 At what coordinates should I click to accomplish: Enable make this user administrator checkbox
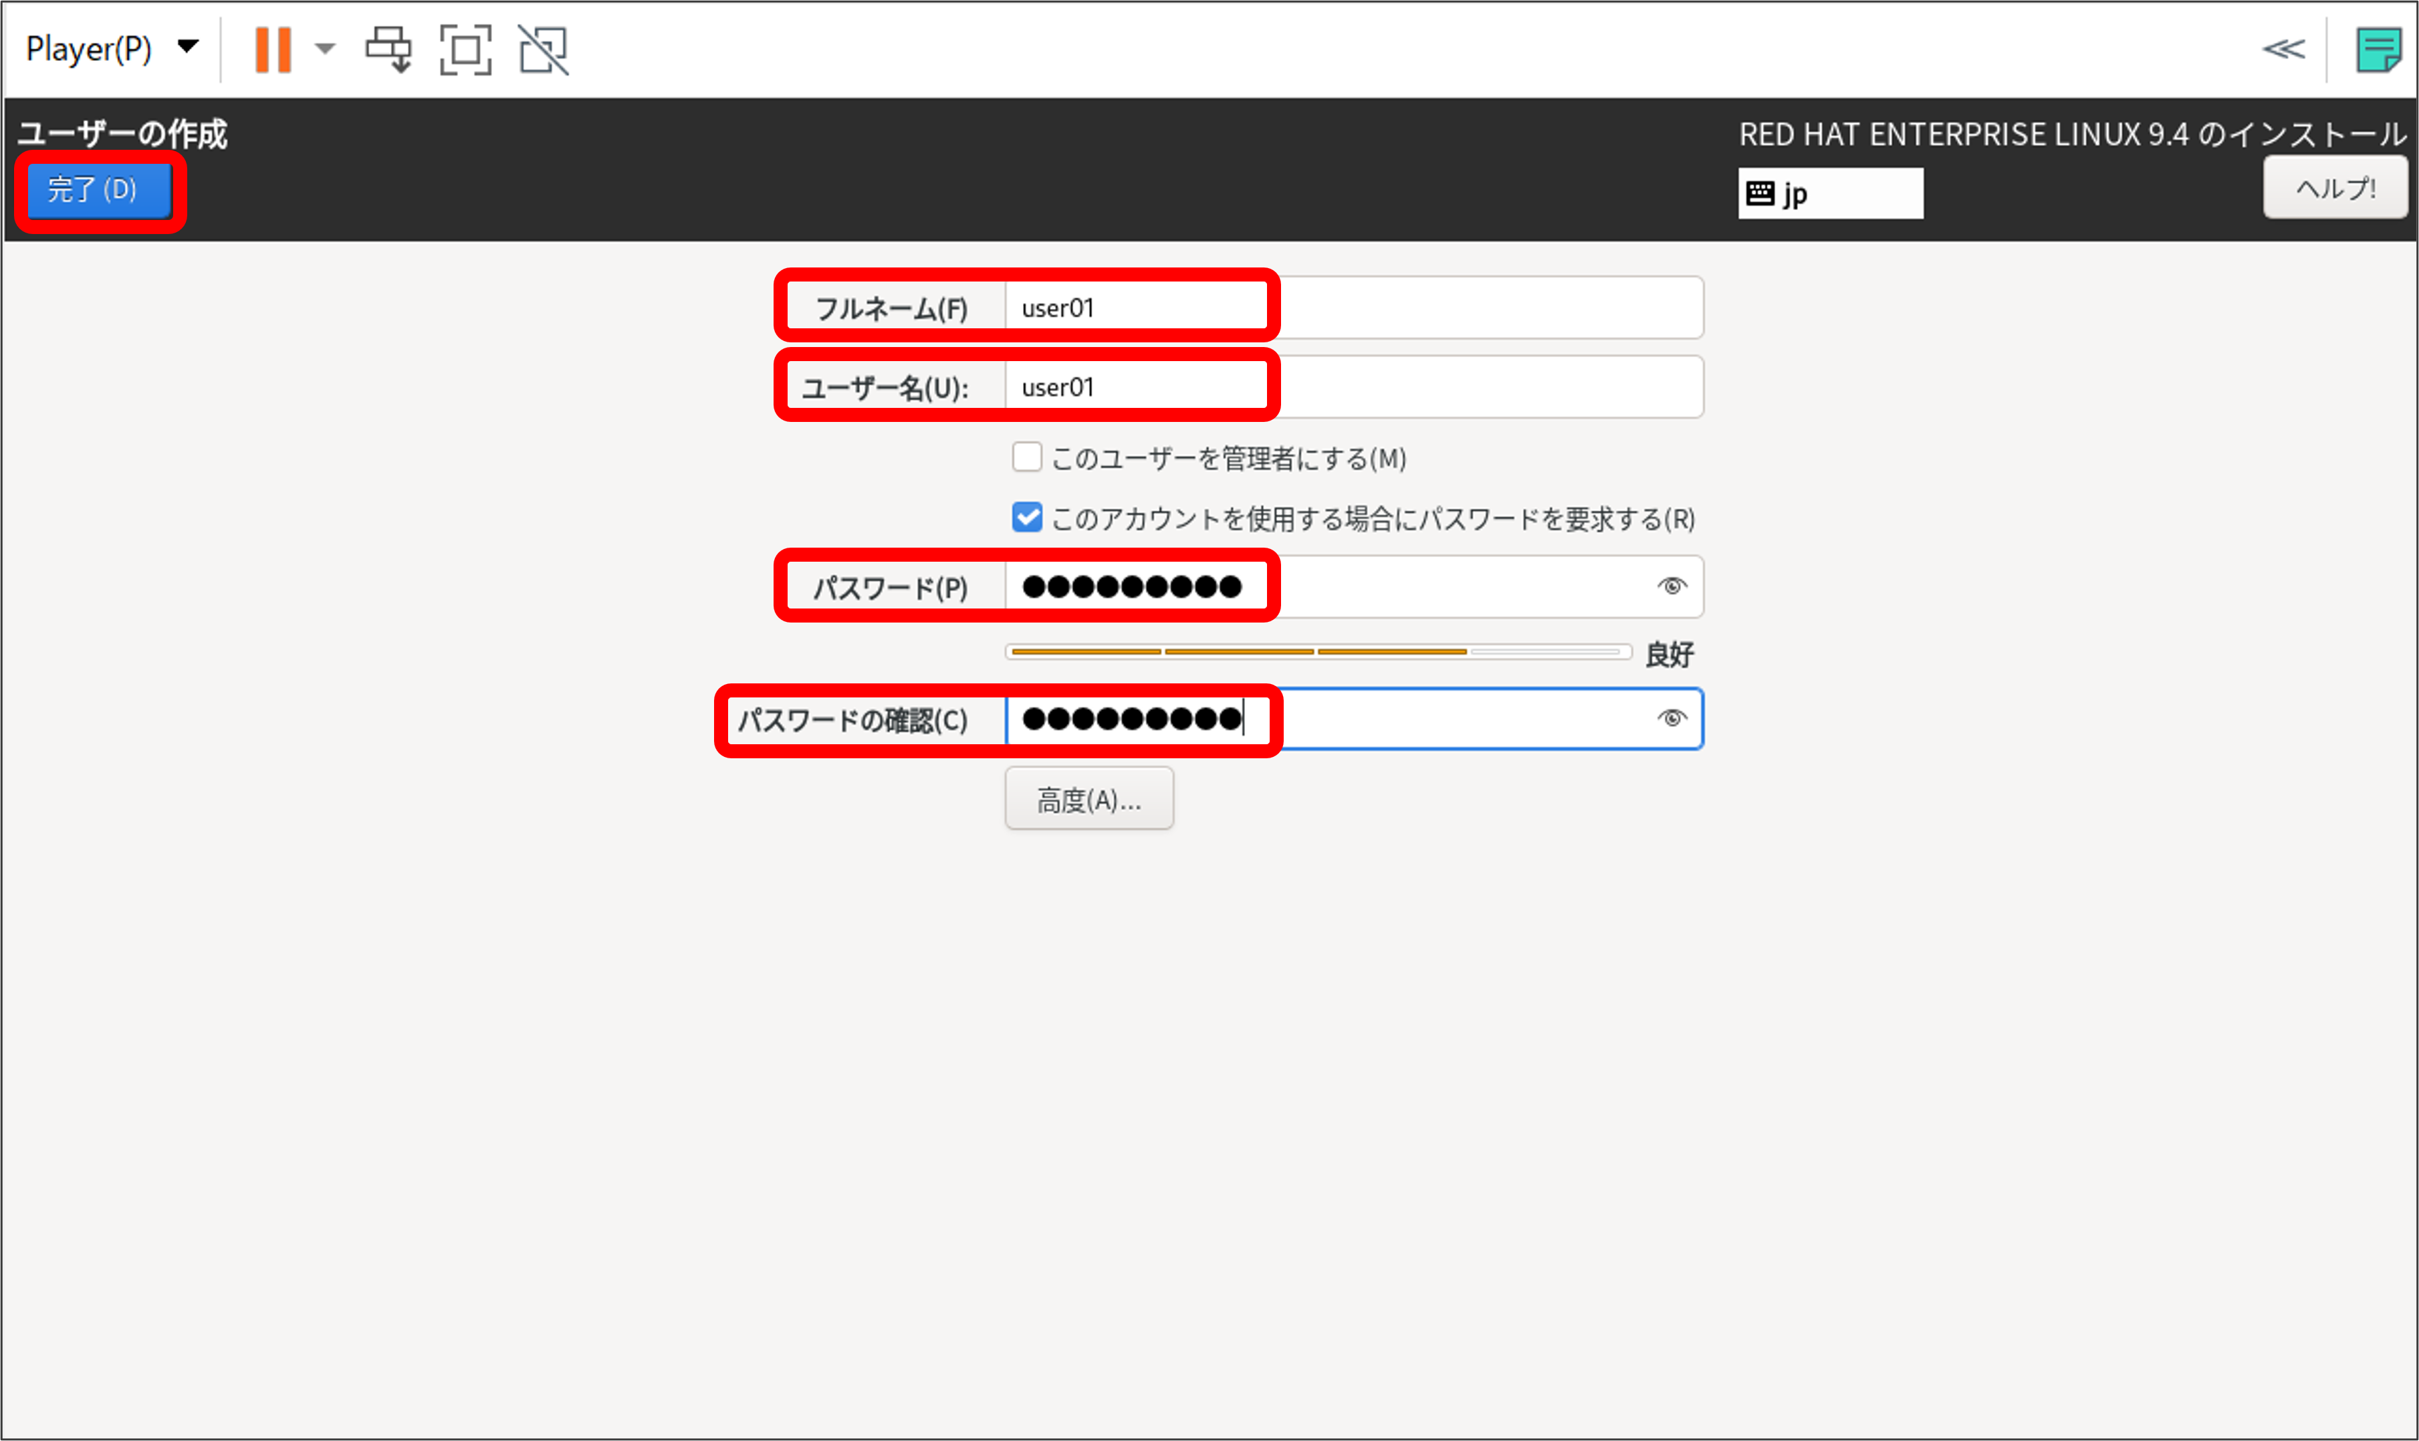(x=1027, y=457)
